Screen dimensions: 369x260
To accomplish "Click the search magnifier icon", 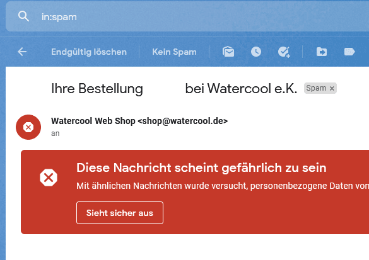I will (23, 16).
